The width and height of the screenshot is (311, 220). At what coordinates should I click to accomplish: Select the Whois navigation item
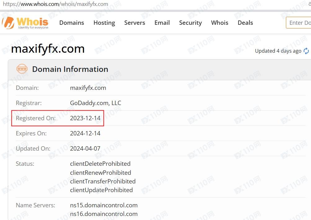[x=220, y=23]
